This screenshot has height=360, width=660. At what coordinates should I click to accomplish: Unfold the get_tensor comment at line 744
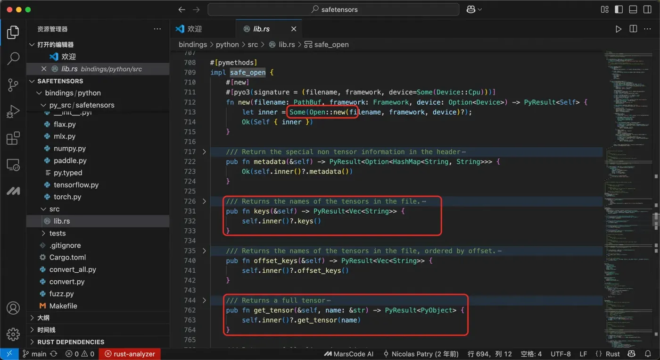[204, 301]
